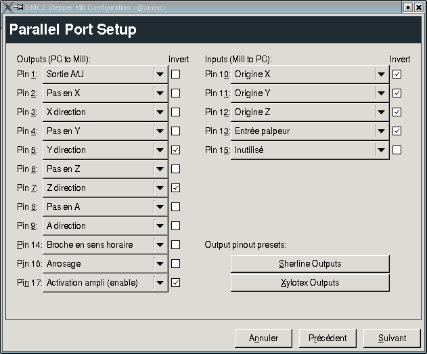Cancel setup with the Annuler button
Image resolution: width=427 pixels, height=354 pixels.
(x=263, y=338)
